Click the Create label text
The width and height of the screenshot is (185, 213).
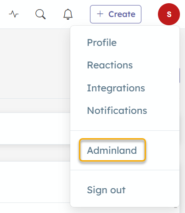coord(122,14)
